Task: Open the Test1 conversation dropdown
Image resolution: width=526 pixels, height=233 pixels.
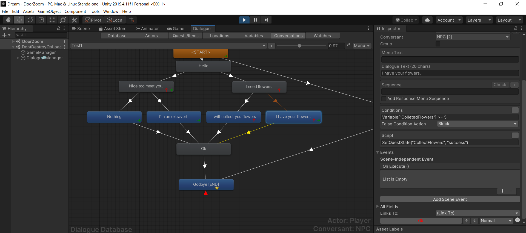Action: 168,46
